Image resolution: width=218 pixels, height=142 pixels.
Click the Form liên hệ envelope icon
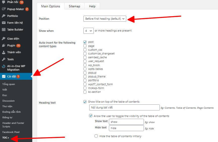[x=4, y=23]
